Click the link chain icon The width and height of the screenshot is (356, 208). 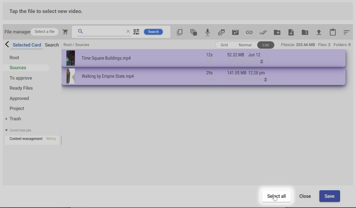(249, 32)
